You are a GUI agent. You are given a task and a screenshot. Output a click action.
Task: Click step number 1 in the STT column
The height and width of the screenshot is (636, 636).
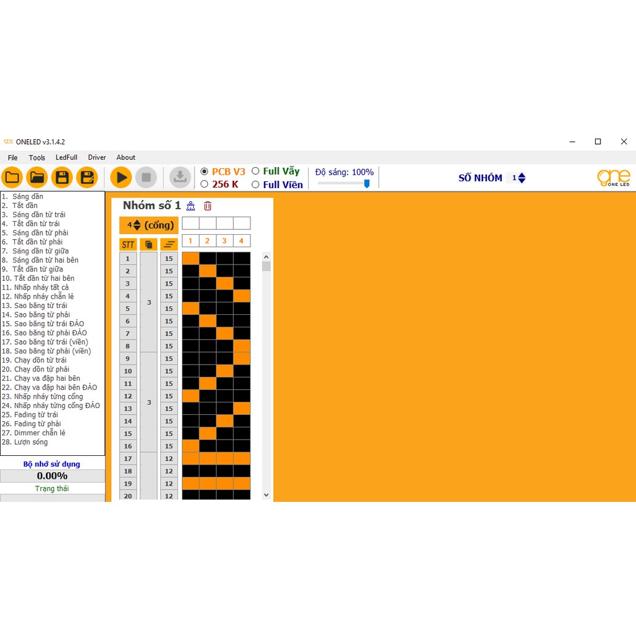coord(128,258)
